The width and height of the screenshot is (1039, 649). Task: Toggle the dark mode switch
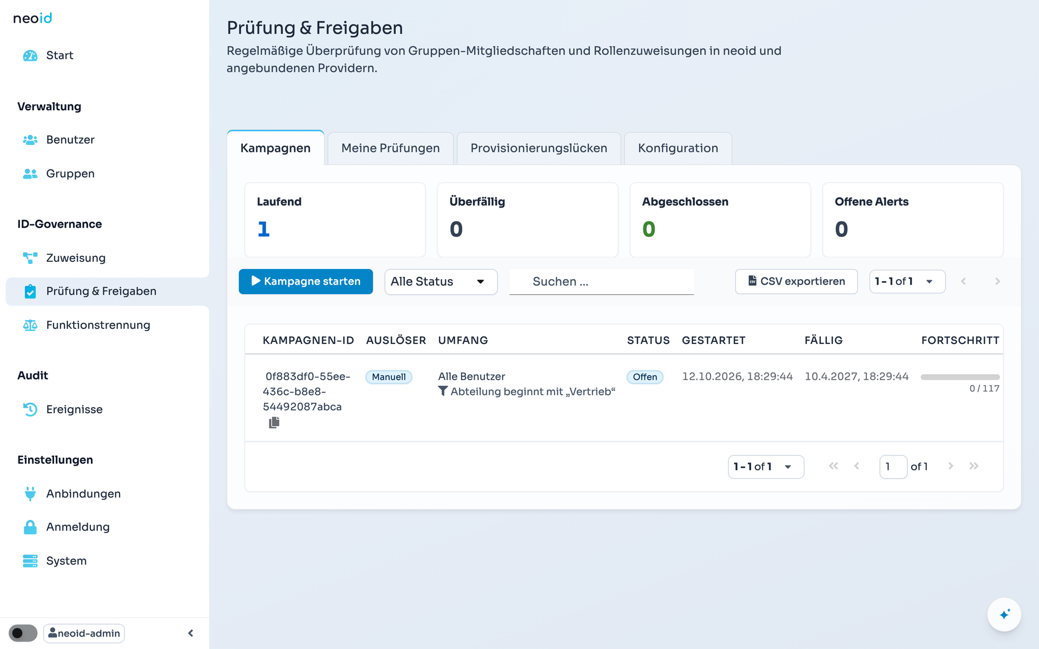[x=23, y=633]
